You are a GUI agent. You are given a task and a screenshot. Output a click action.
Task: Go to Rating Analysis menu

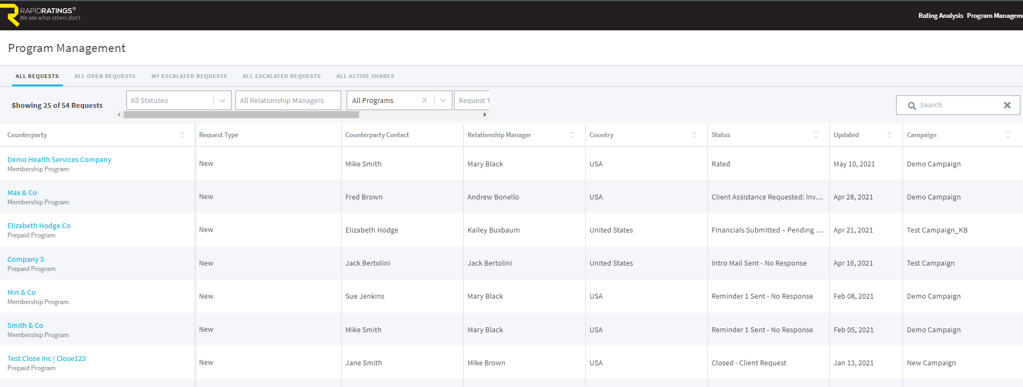[x=941, y=16]
